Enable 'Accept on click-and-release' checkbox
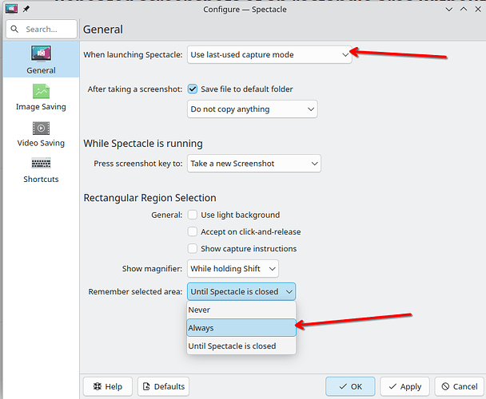 (x=193, y=232)
